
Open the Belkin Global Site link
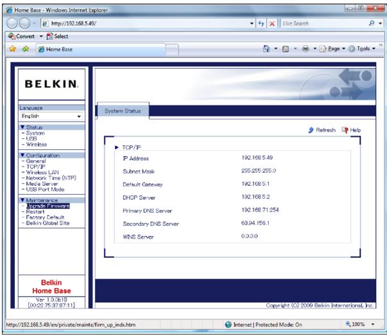click(x=47, y=223)
